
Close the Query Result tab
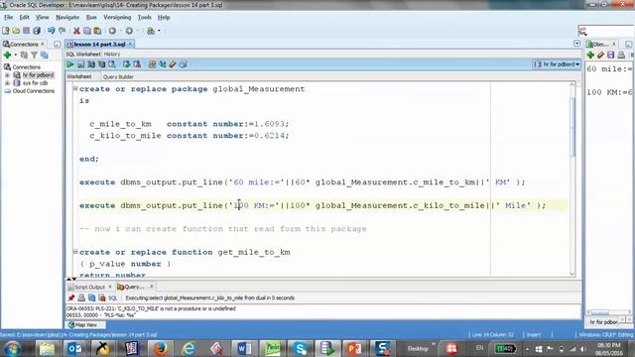[152, 287]
